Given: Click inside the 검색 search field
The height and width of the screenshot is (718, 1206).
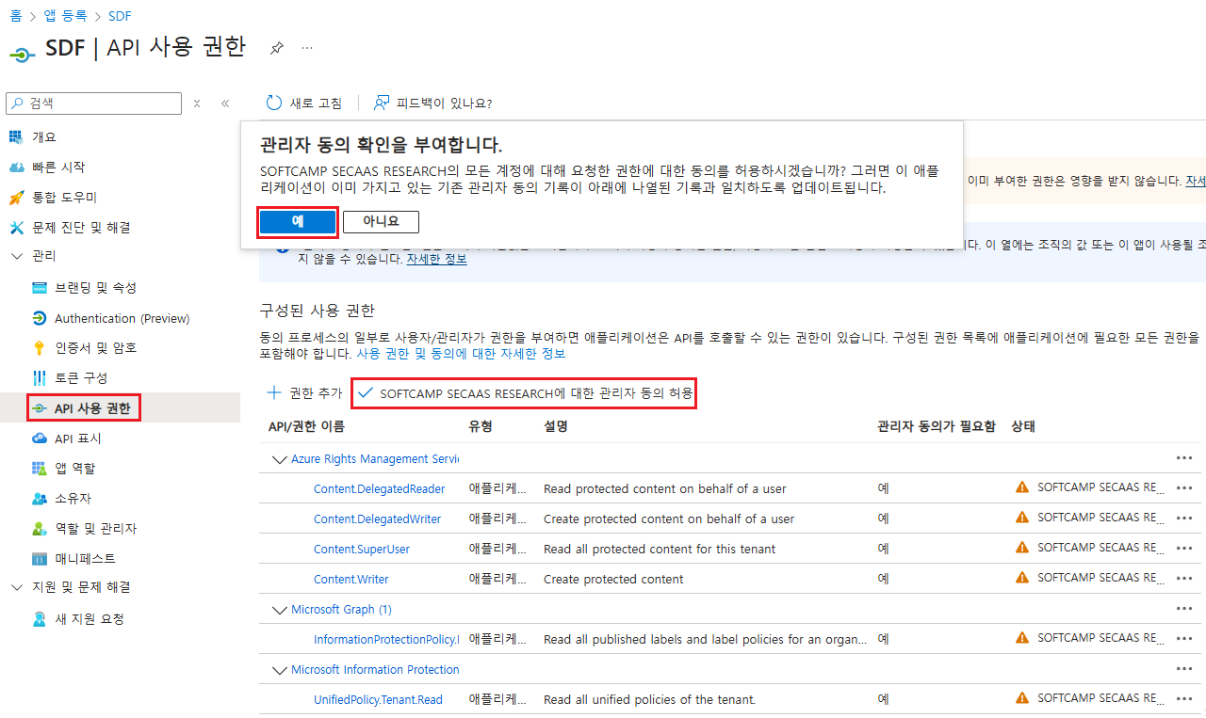Looking at the screenshot, I should pyautogui.click(x=94, y=103).
